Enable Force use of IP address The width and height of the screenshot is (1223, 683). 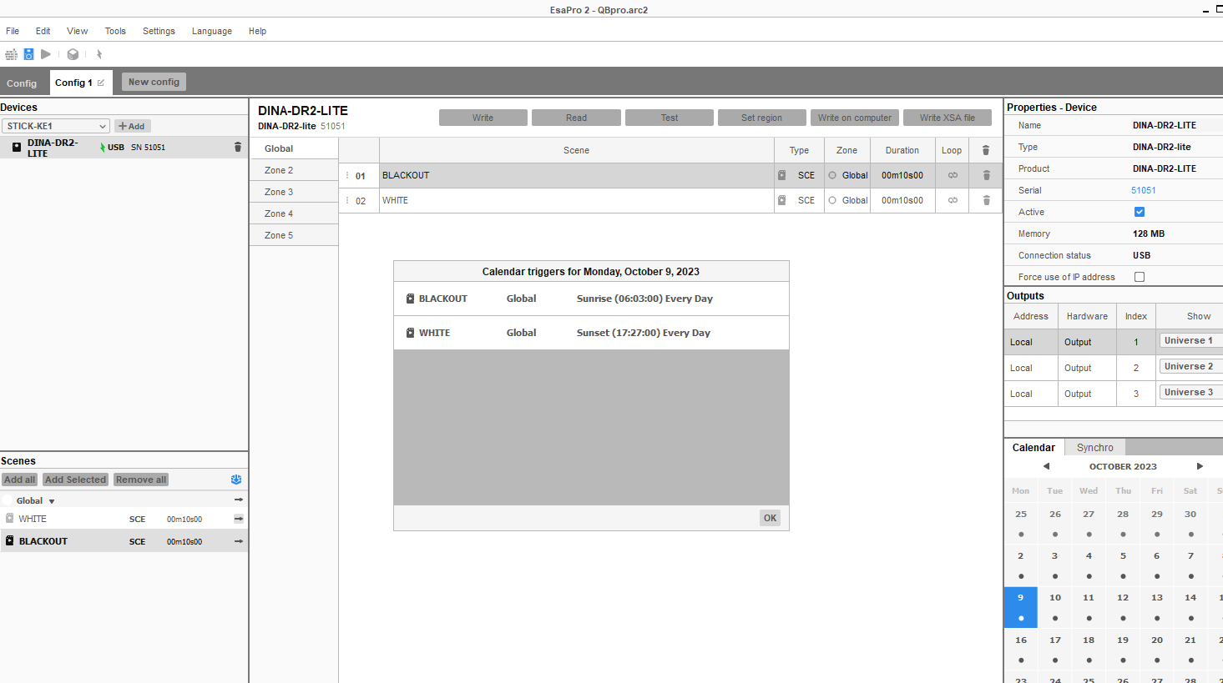tap(1140, 277)
